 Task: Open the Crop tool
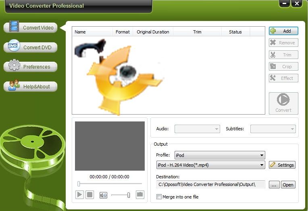[x=283, y=67]
